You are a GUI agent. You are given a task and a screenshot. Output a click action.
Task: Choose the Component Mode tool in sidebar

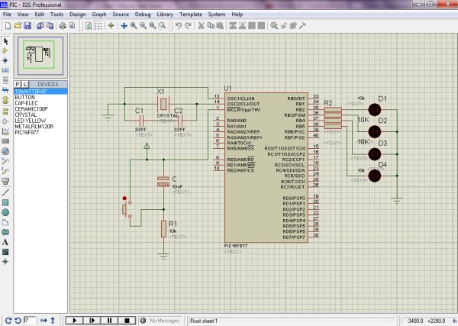coord(5,50)
